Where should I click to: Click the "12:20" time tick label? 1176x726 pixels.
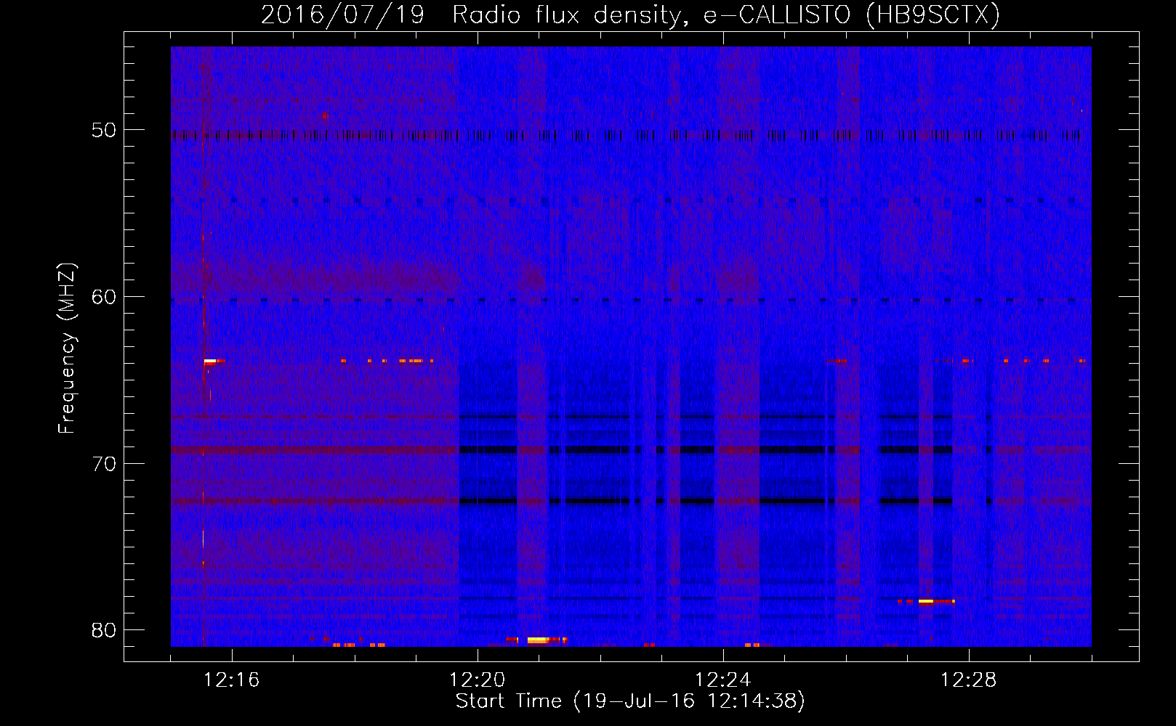478,680
